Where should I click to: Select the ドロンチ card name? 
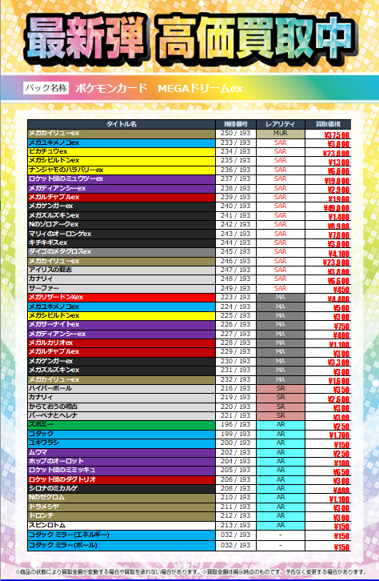coord(41,516)
